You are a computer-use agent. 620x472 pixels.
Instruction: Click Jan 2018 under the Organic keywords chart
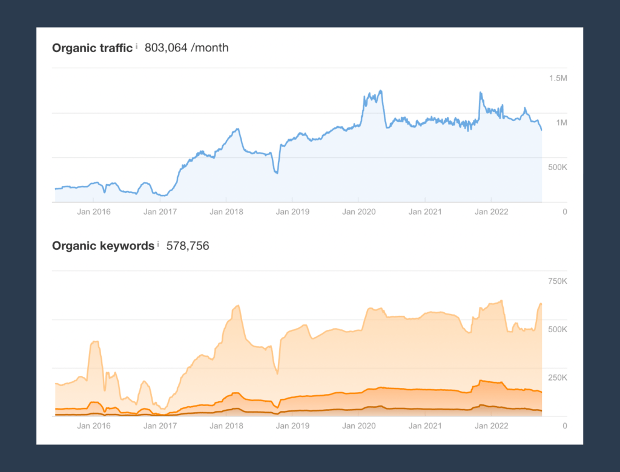226,426
